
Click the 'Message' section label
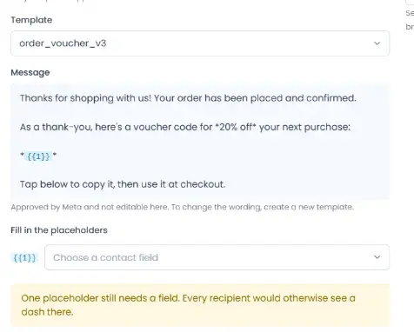pyautogui.click(x=30, y=72)
